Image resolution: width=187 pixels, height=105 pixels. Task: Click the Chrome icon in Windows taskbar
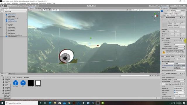point(69,103)
